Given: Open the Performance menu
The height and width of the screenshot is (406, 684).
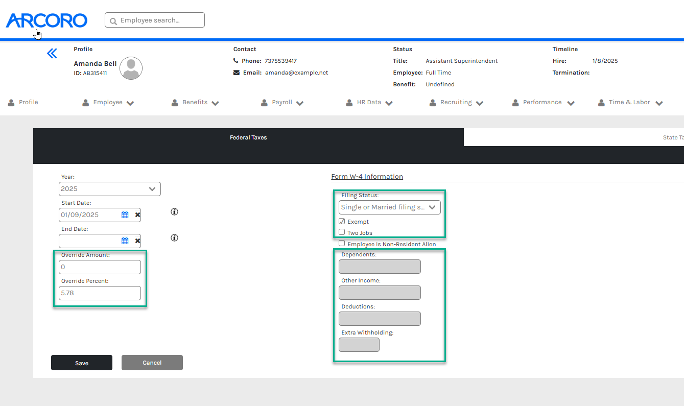Looking at the screenshot, I should click(542, 102).
